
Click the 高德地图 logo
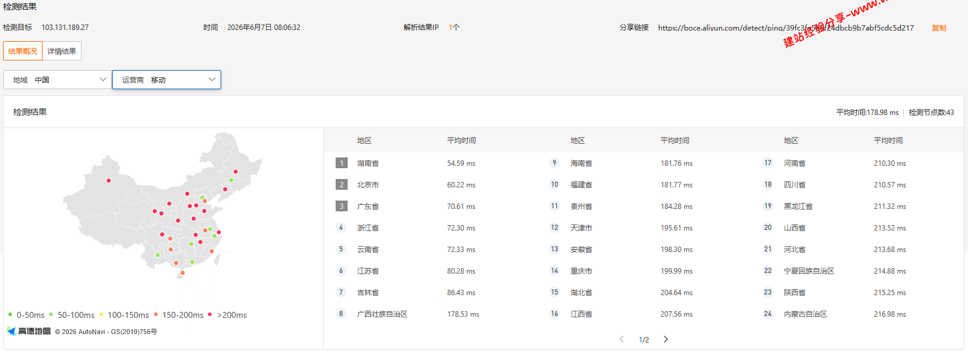[29, 331]
